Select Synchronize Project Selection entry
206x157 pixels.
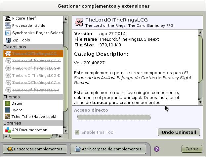pos(33,33)
